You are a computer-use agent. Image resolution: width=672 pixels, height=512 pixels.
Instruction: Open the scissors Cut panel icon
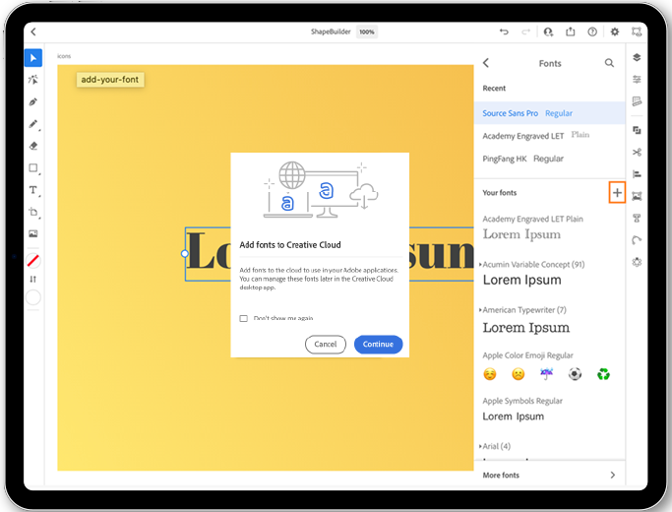tap(637, 153)
